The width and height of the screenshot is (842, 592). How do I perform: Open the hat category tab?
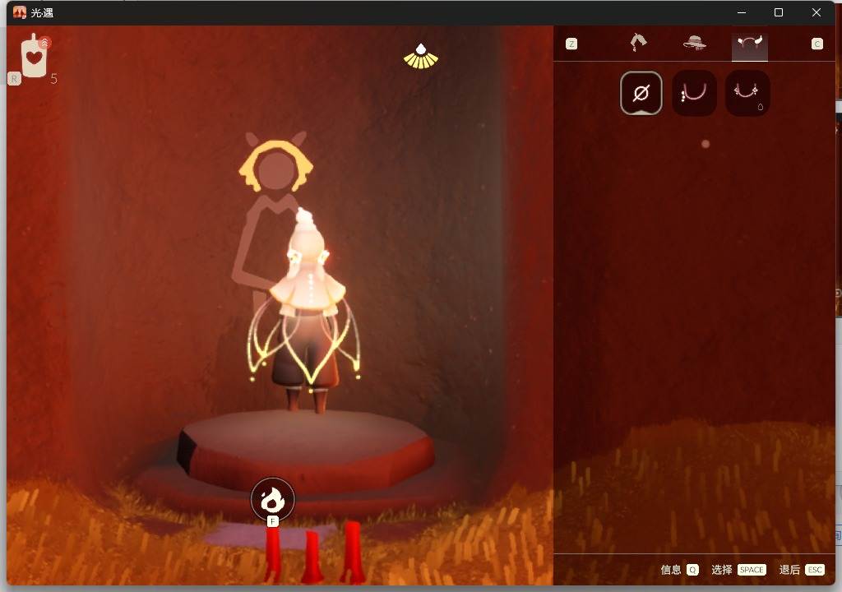click(694, 43)
